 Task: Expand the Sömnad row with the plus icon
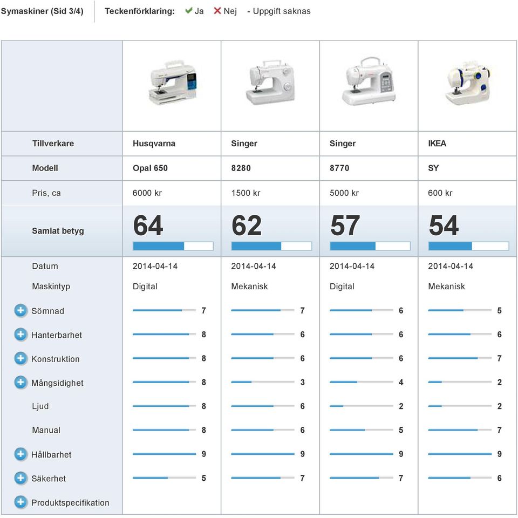pyautogui.click(x=21, y=311)
